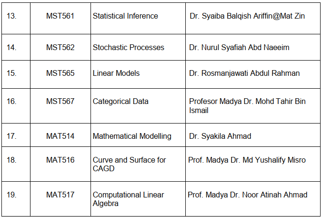Click the MAT514 course code cell
The image size is (322, 217).
60,136
